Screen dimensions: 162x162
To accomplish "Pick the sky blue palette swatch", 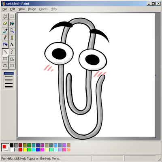I will tap(55, 145).
